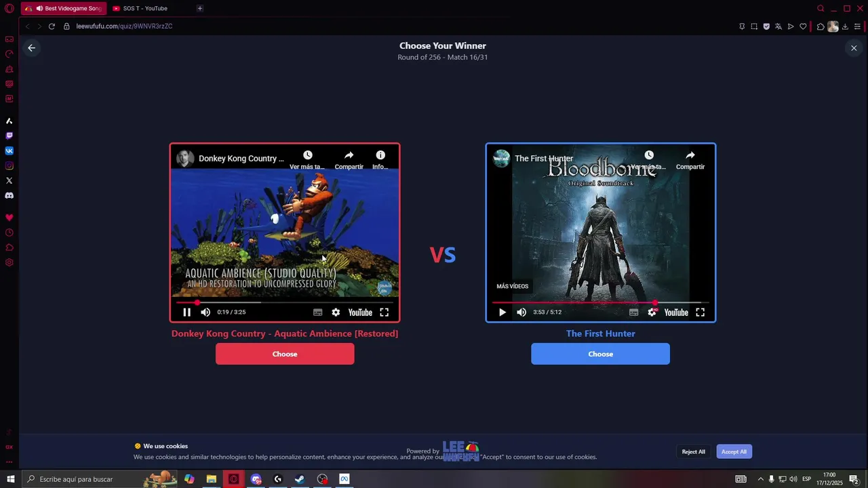This screenshot has width=868, height=488.
Task: Open Twitch in the Opera sidebar
Action: click(9, 136)
